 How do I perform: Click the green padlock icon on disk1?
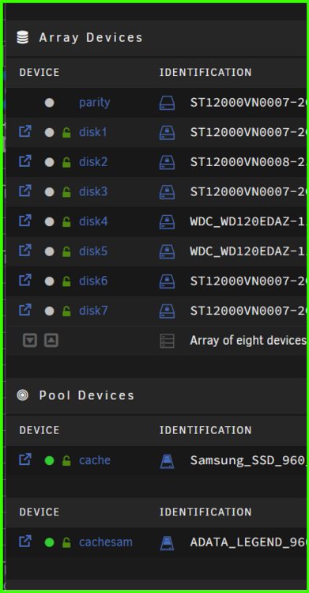[x=66, y=132]
